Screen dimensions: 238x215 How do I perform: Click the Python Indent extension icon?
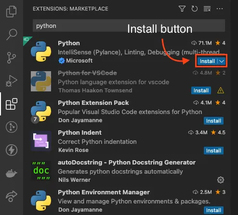pyautogui.click(x=41, y=141)
